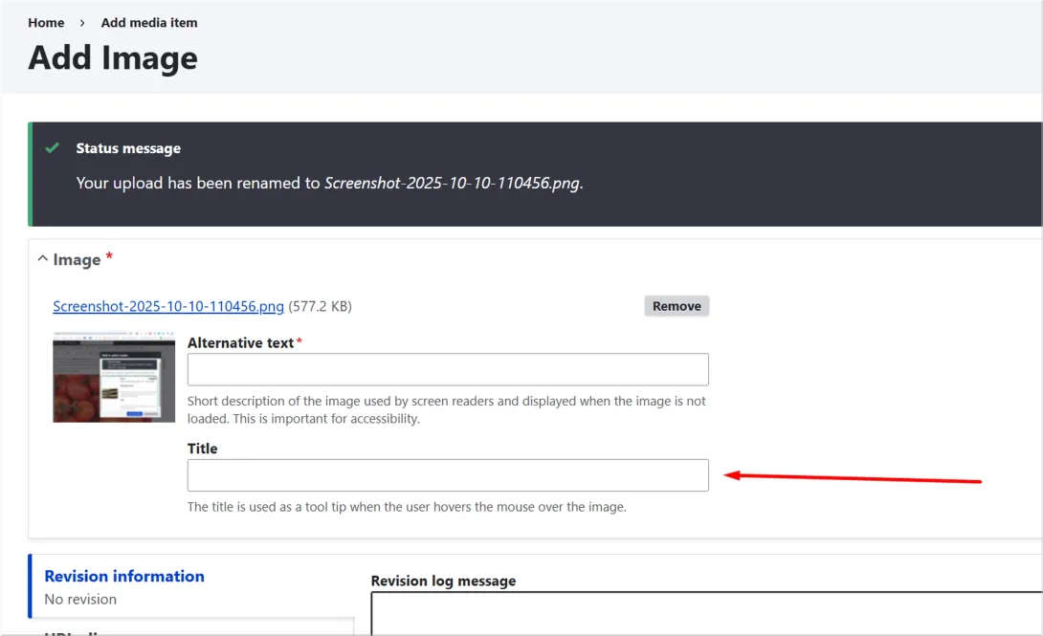Click the Status message heading text
Viewport: 1043px width, 636px height.
click(128, 148)
